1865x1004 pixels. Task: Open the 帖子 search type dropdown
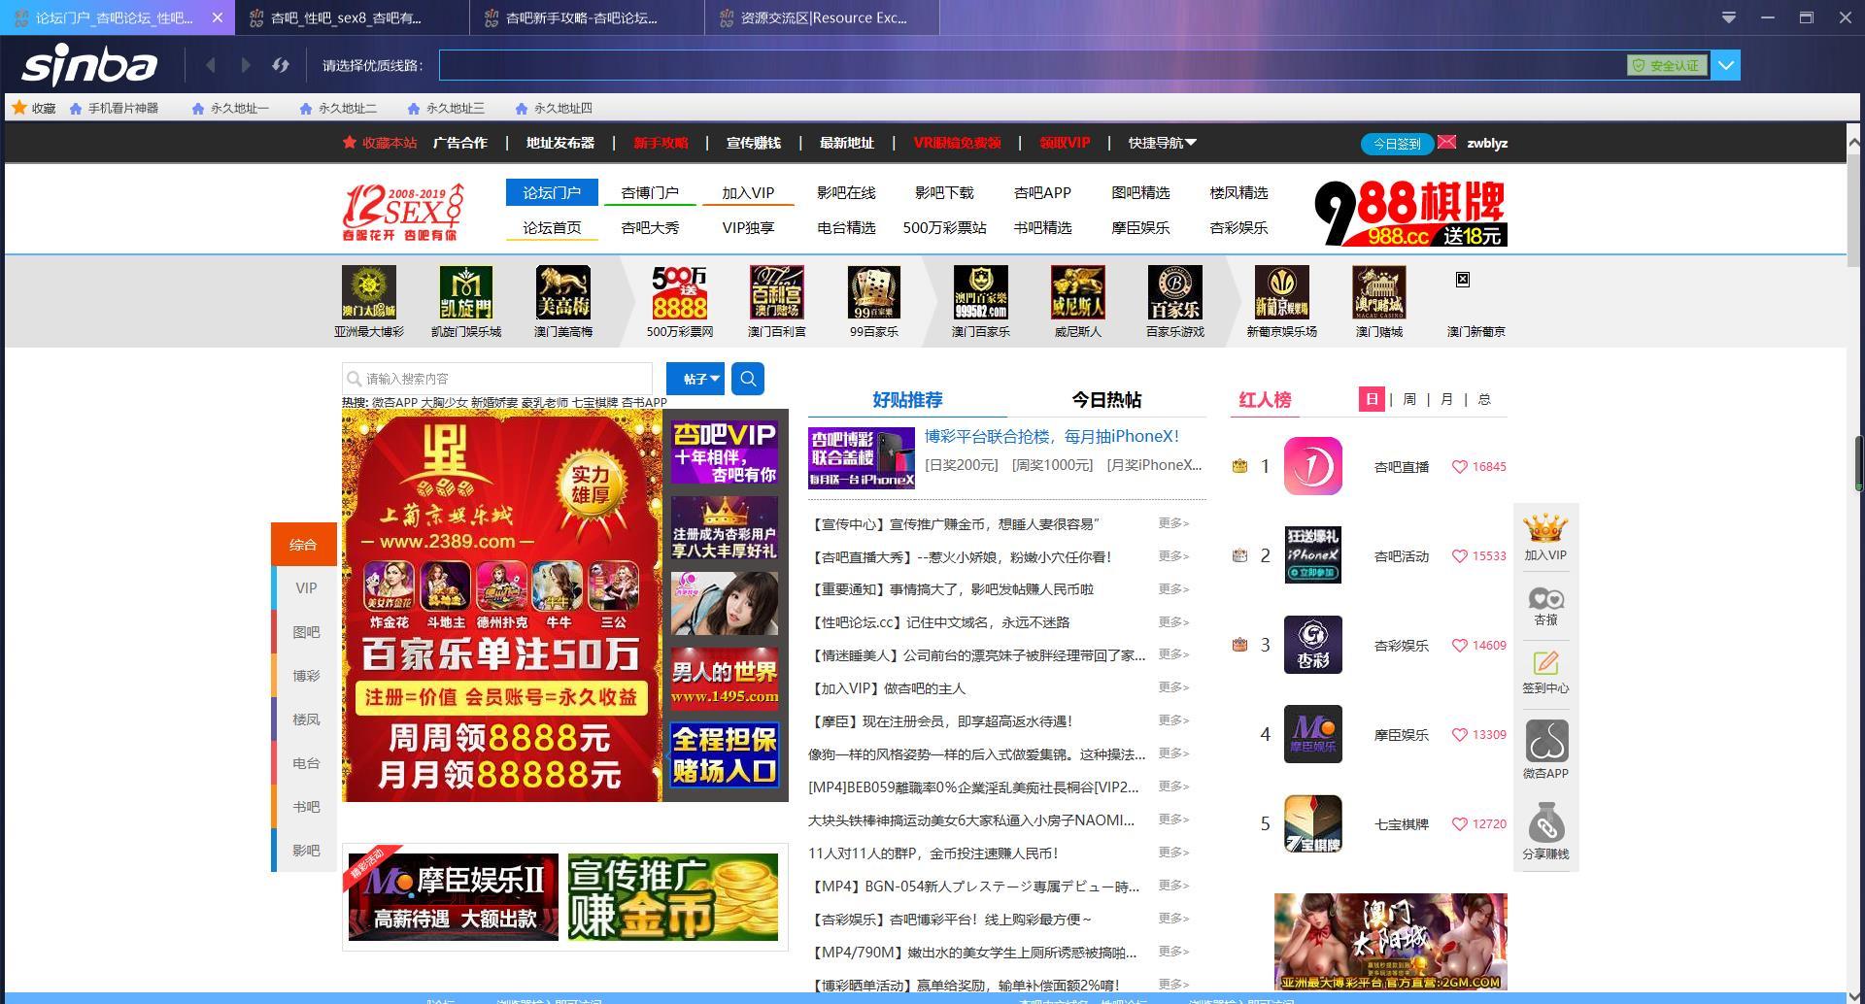coord(695,379)
